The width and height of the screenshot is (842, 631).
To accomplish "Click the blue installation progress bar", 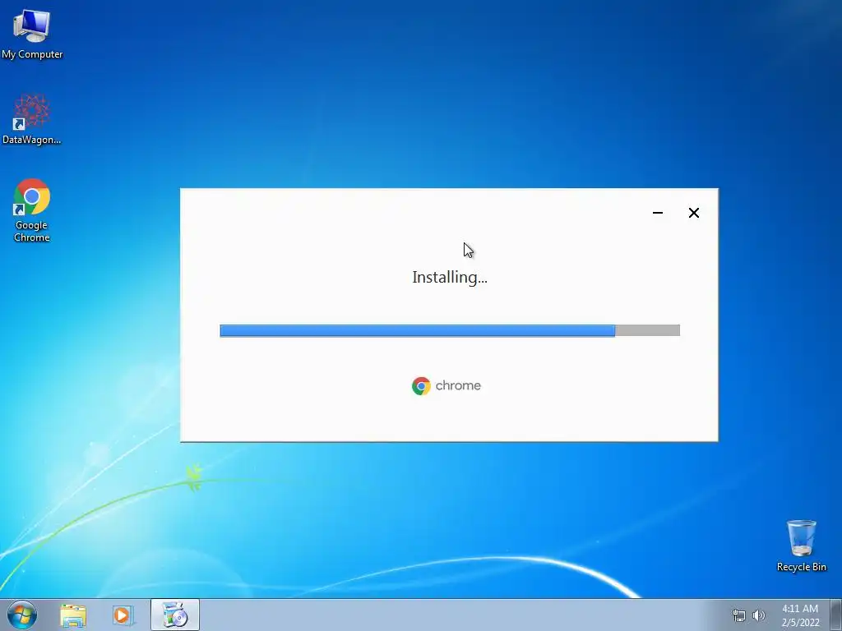I will 450,330.
